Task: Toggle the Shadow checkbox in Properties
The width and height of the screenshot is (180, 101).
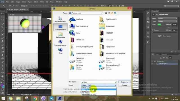Action: click(x=152, y=30)
